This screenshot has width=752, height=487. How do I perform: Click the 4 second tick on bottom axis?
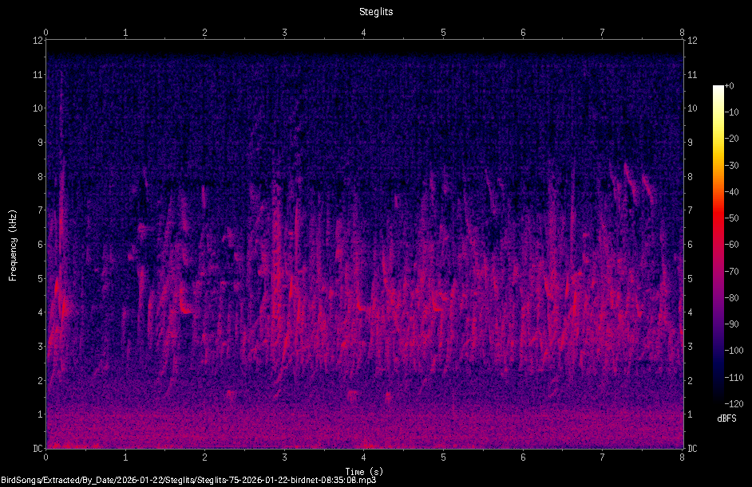pos(363,458)
